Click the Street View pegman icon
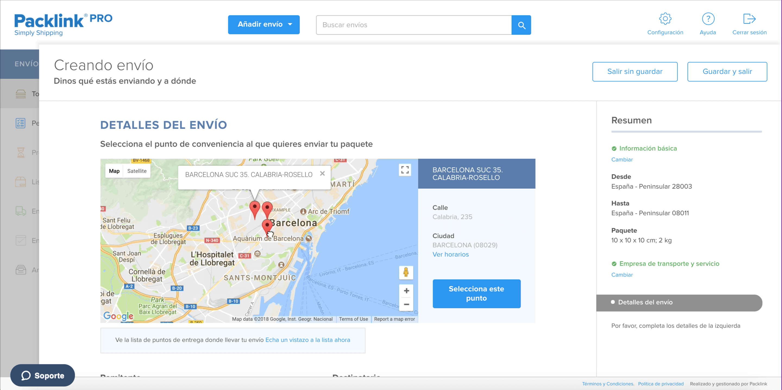This screenshot has height=390, width=782. pyautogui.click(x=406, y=272)
